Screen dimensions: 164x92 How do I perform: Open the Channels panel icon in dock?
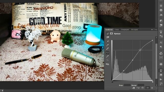coord(161,53)
